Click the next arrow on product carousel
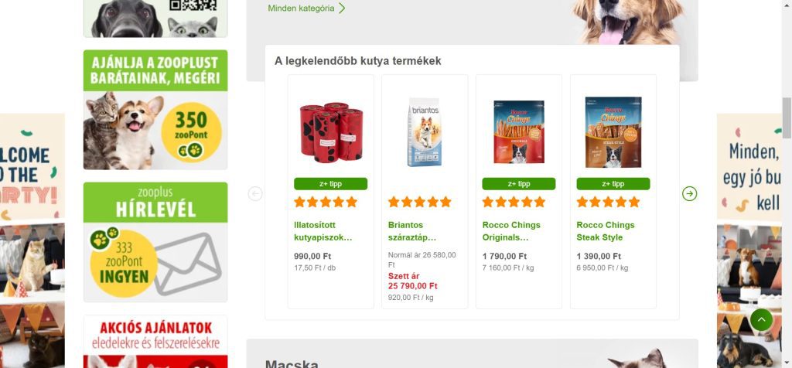The height and width of the screenshot is (368, 792). [689, 194]
